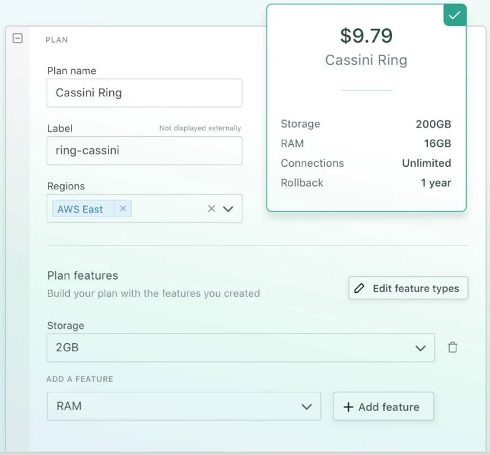Delete the Storage feature with the trash icon
Viewport: 490px width, 455px height.
453,347
